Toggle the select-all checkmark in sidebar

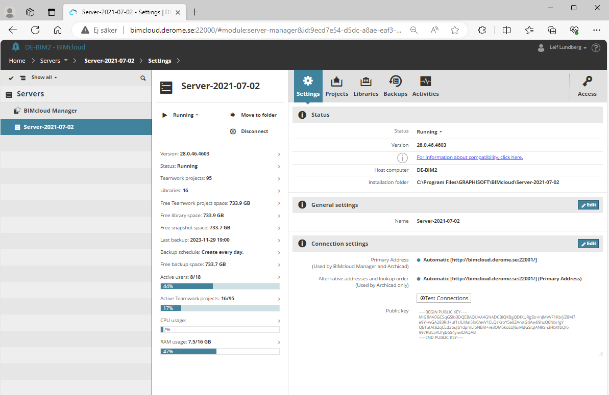(x=11, y=78)
